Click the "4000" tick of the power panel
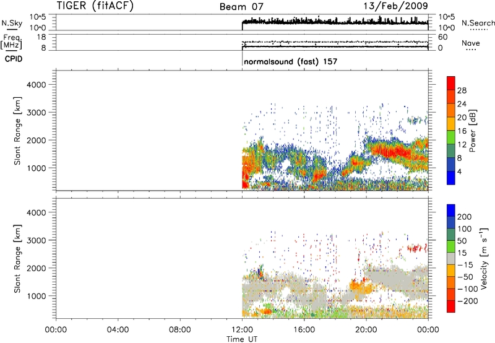This screenshot has width=495, height=343. point(37,85)
